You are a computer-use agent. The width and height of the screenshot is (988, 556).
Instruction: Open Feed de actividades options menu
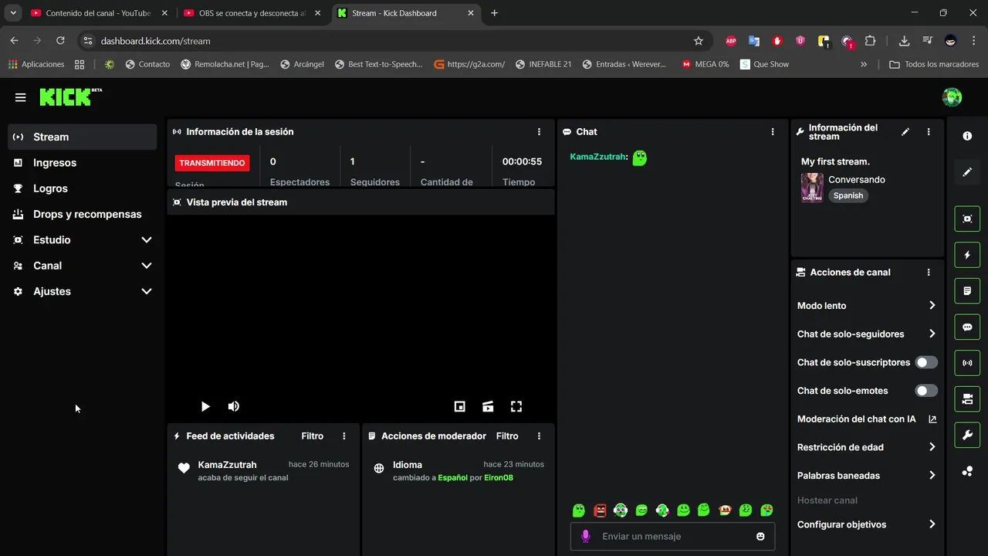[344, 436]
